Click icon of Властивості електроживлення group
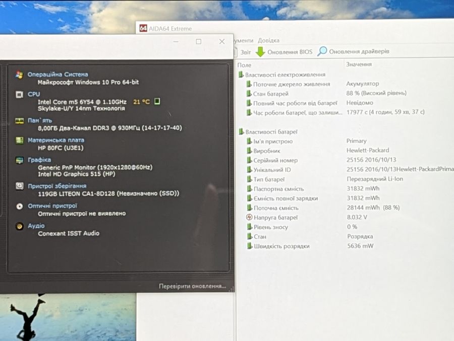 [241, 75]
